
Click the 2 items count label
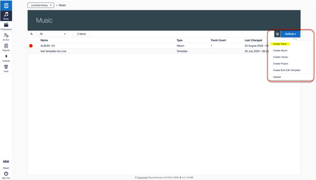tap(81, 34)
